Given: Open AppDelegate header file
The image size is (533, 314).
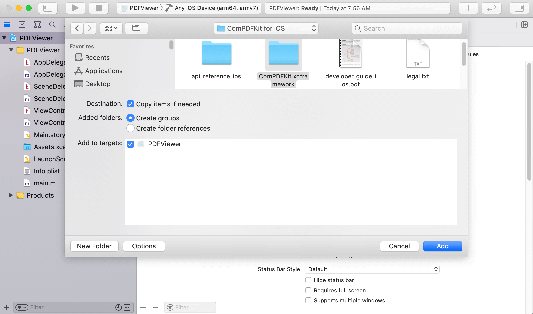Looking at the screenshot, I should point(44,62).
